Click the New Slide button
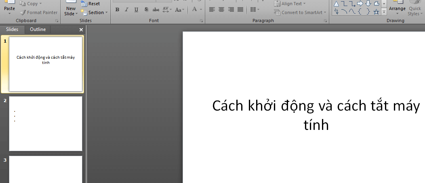 coord(71,8)
